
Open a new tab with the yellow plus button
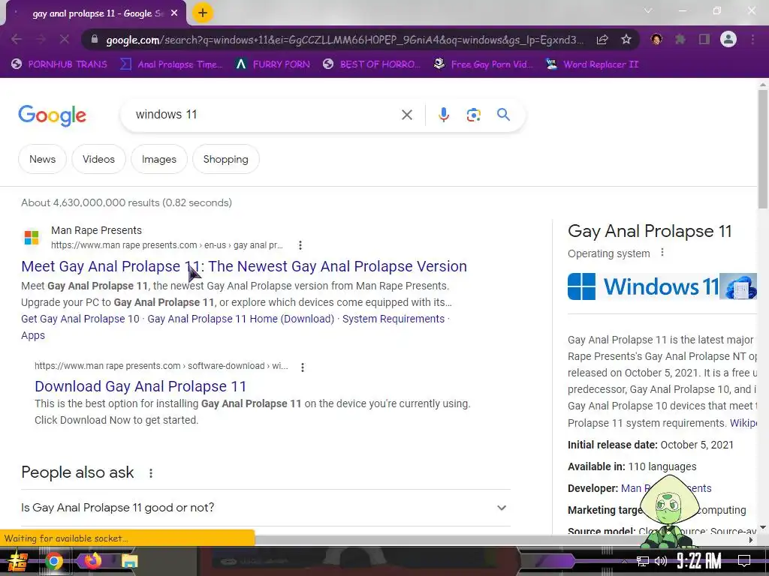[x=203, y=13]
